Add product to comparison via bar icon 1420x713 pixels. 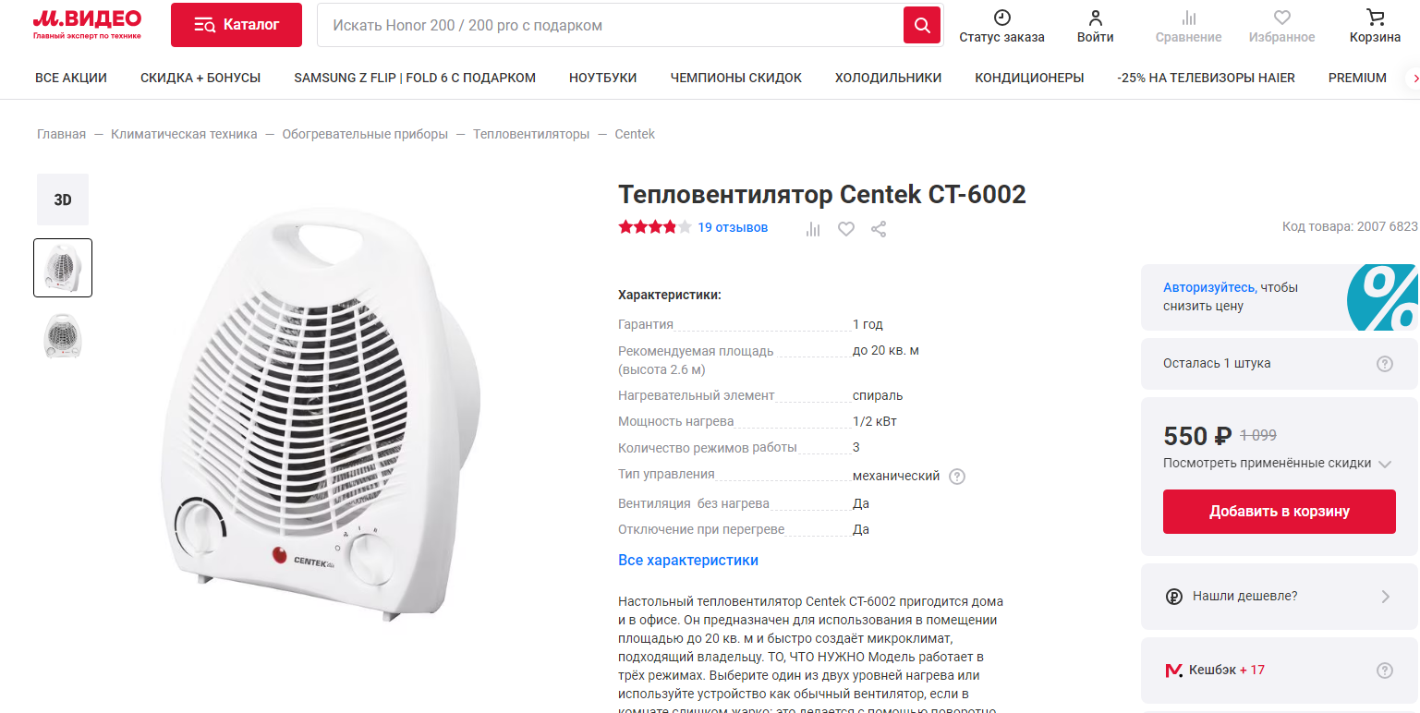813,229
